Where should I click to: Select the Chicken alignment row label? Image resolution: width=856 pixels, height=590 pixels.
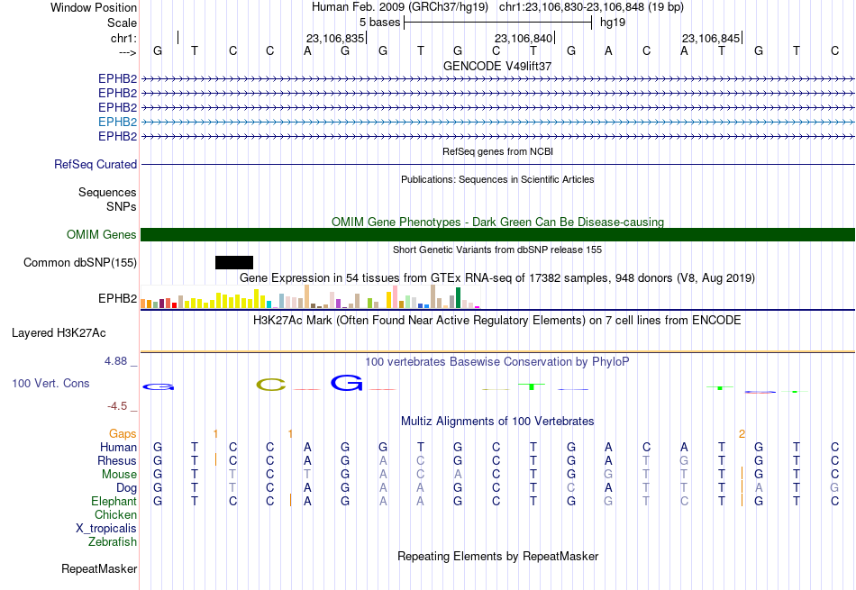coord(115,514)
